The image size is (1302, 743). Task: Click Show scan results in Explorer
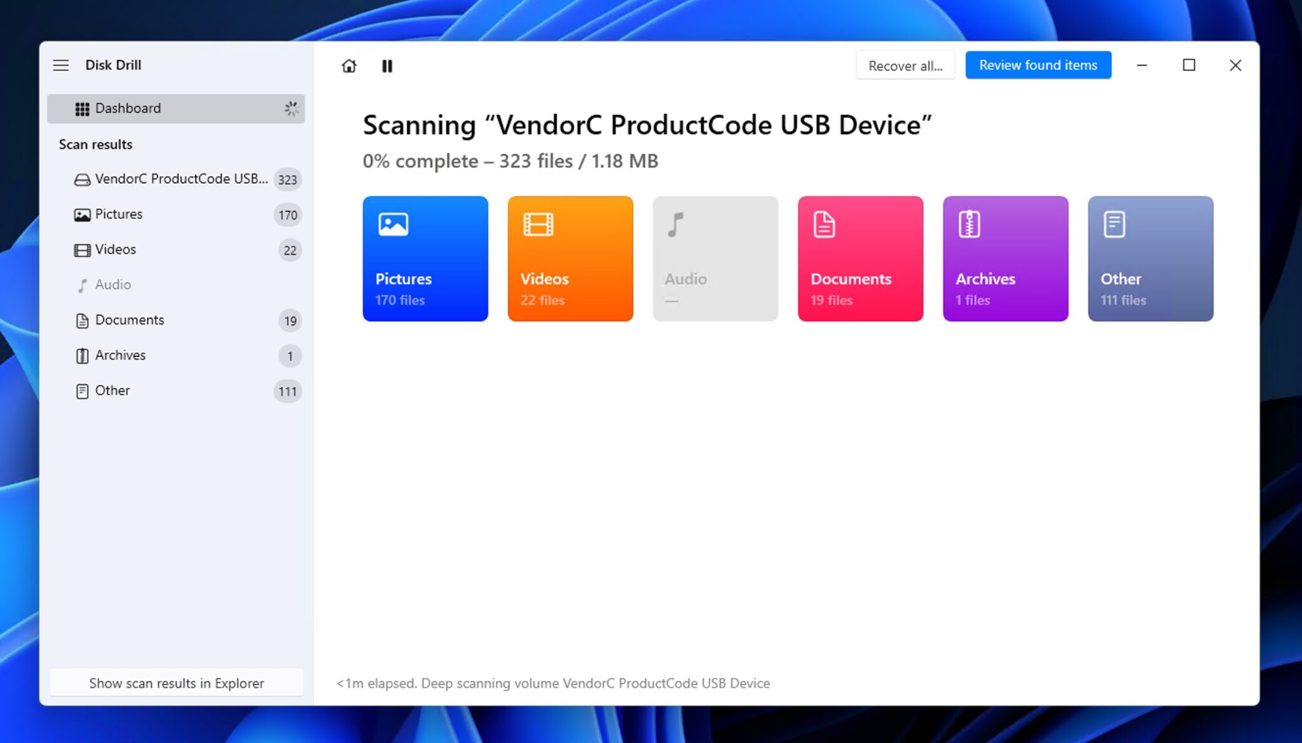click(x=176, y=683)
